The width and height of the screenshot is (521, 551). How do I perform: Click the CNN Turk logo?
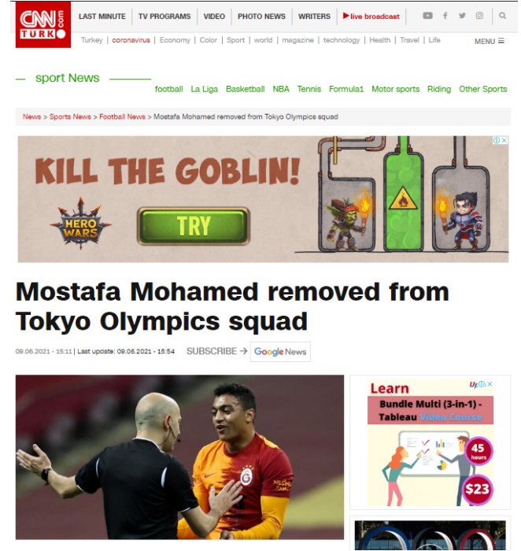click(x=42, y=24)
